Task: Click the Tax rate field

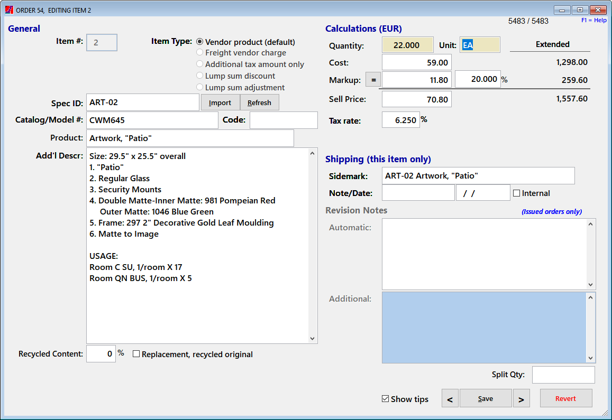Action: (400, 120)
